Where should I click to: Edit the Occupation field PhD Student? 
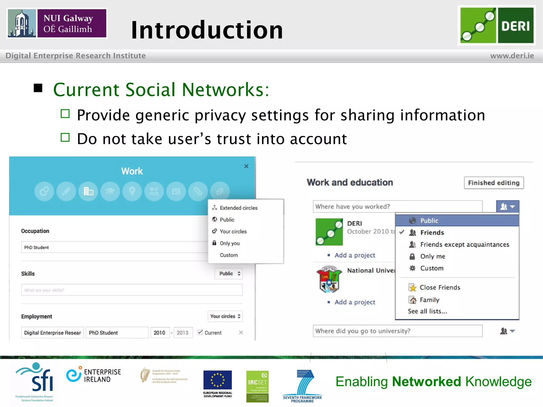(115, 247)
